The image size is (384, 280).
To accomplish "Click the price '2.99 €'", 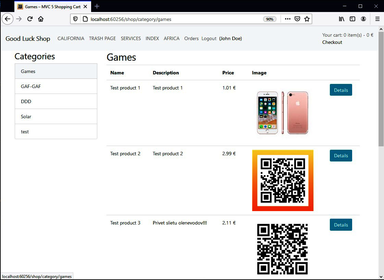I will (229, 154).
